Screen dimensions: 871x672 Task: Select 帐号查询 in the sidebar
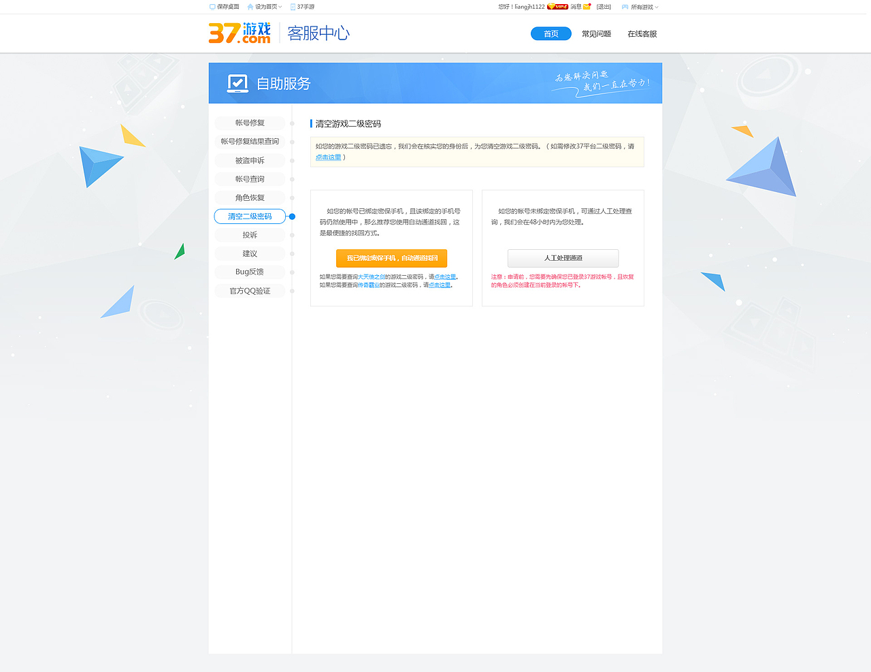(250, 179)
